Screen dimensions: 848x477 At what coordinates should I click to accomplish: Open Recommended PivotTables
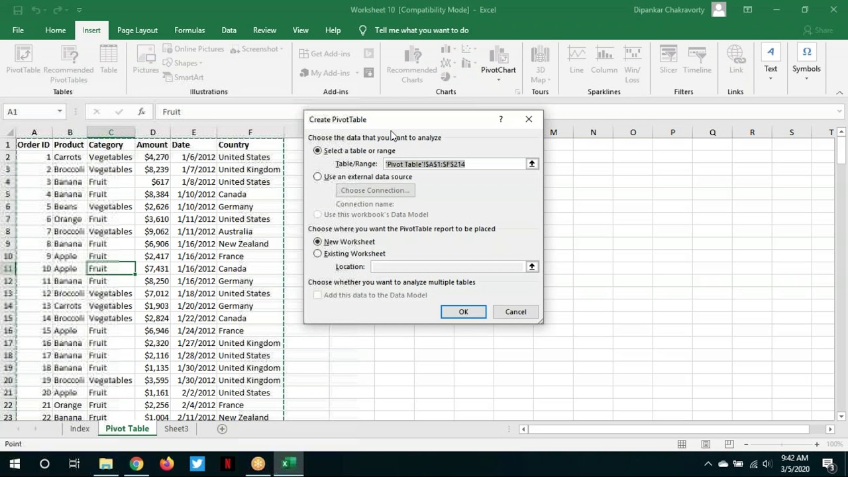coord(68,64)
